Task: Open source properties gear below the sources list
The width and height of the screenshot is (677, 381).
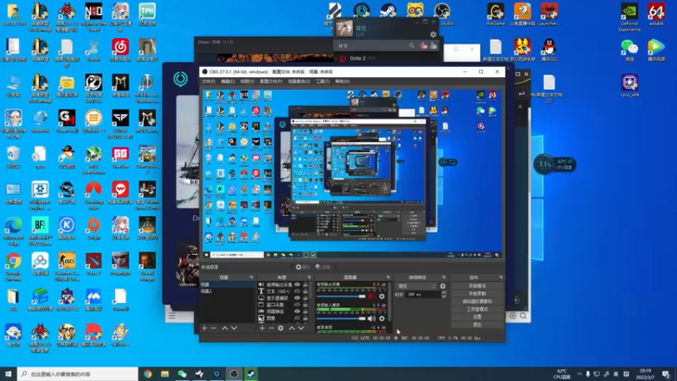Action: point(281,329)
